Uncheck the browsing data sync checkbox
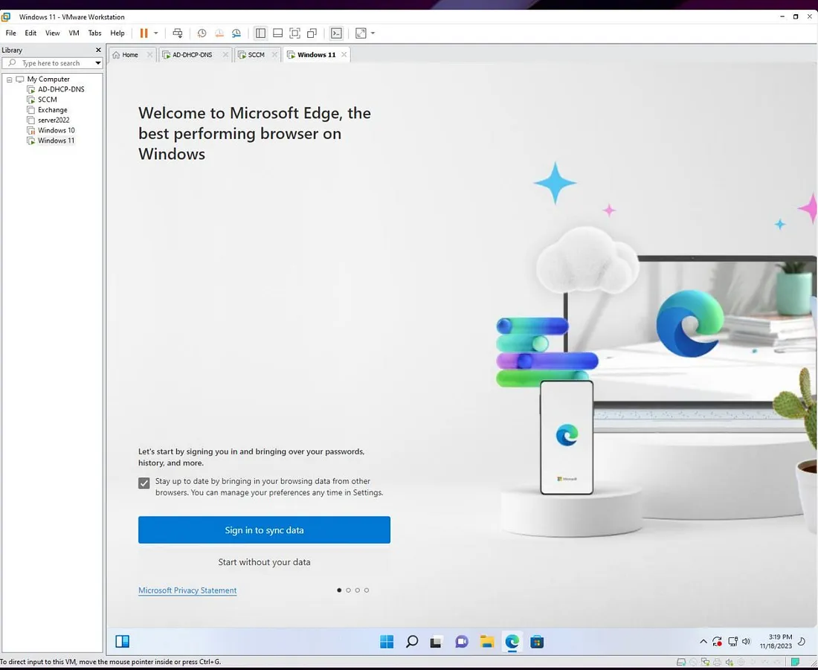818x670 pixels. (144, 483)
